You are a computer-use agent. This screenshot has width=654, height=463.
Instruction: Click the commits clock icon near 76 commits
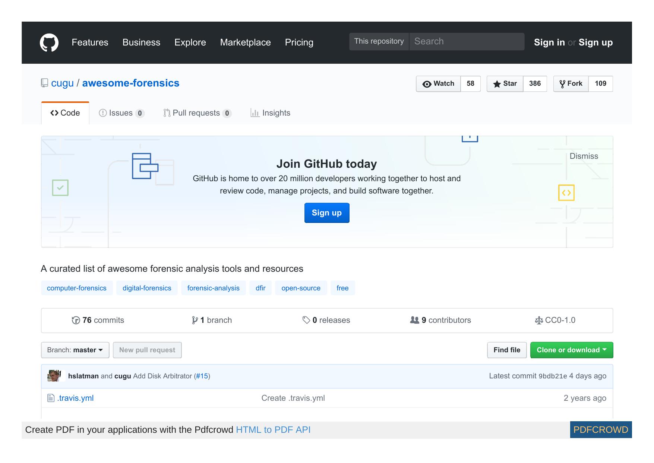[x=76, y=320]
